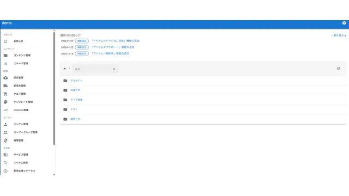Image resolution: width=349 pixels, height=196 pixels.
Task: Click folder icon of the 運用デモ row
Action: coord(65,119)
